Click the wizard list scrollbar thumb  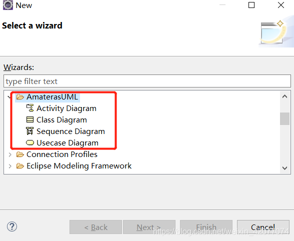pyautogui.click(x=284, y=118)
